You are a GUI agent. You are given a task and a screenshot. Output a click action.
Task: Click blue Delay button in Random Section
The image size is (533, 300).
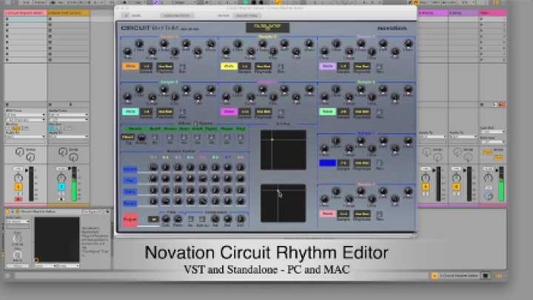(130, 192)
